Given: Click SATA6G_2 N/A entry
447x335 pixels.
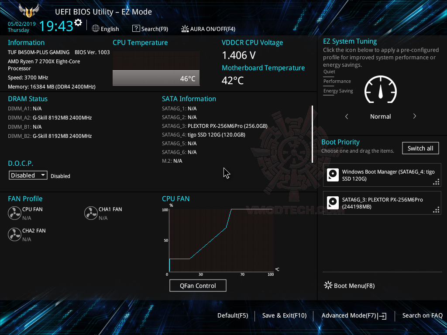Looking at the screenshot, I should pos(179,117).
